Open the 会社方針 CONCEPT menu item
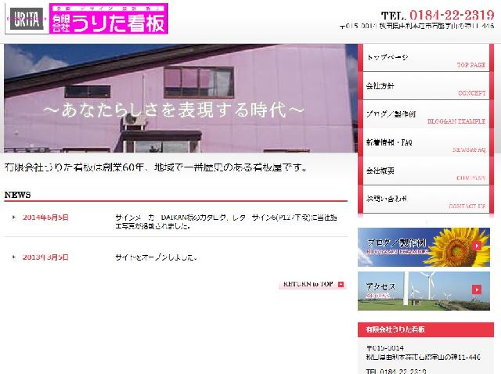This screenshot has height=374, width=501. (x=426, y=86)
